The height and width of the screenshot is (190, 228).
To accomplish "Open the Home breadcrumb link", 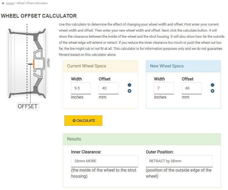I will click(10, 3).
